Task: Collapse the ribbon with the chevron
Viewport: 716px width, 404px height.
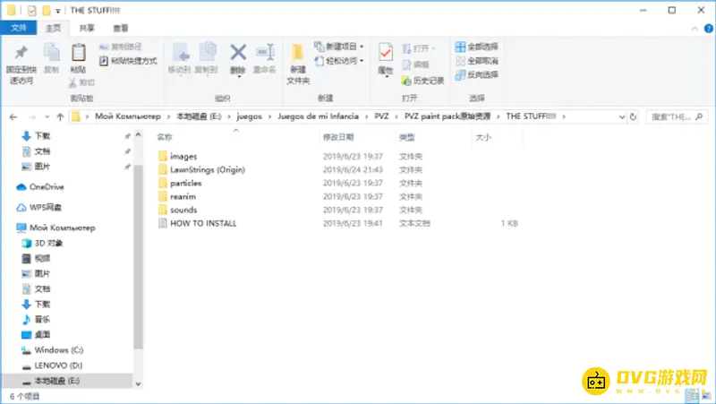Action: tap(695, 29)
